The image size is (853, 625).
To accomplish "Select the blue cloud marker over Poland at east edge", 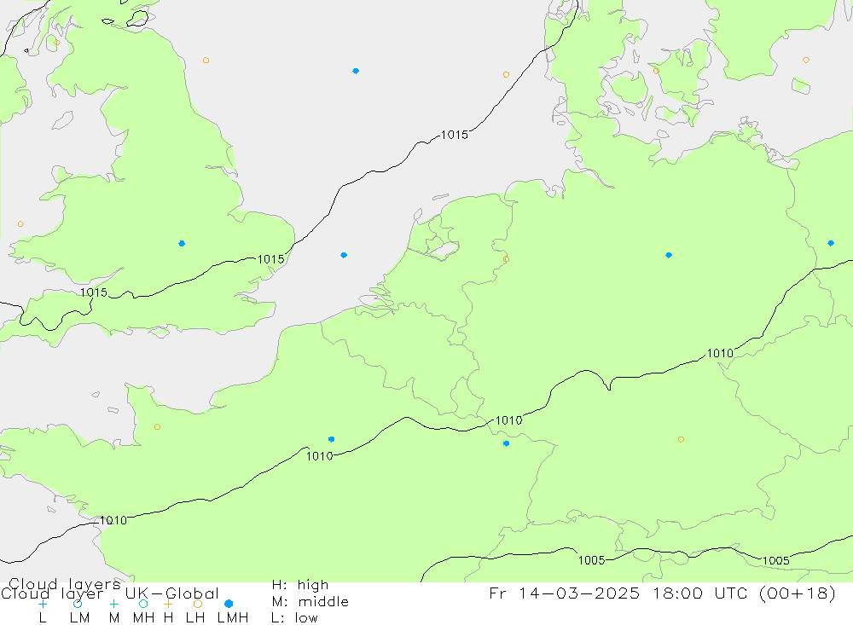I will click(x=831, y=243).
